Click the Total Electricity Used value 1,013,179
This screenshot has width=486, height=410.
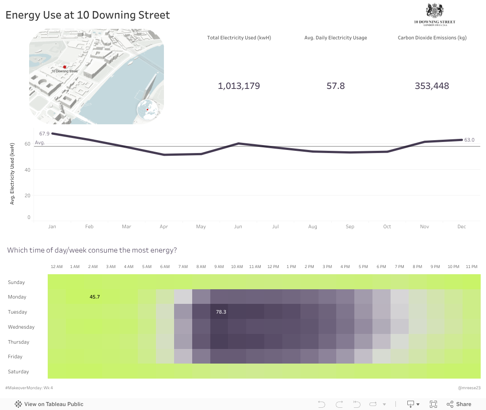[239, 86]
